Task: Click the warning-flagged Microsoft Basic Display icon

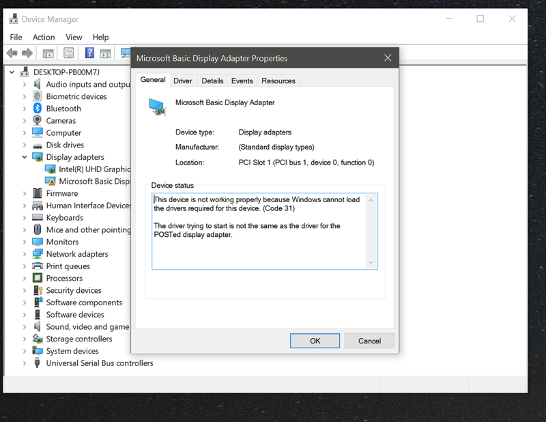Action: coord(50,181)
